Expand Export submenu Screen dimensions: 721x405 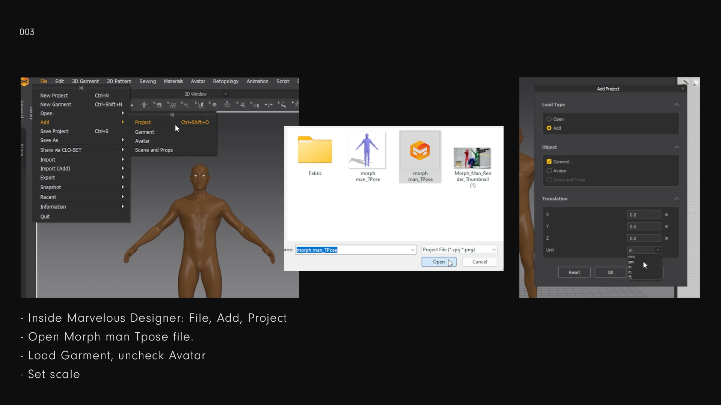[x=81, y=178]
